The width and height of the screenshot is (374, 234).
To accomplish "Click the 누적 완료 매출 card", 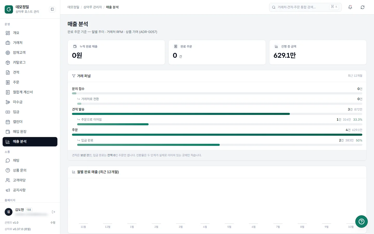I will (x=116, y=52).
